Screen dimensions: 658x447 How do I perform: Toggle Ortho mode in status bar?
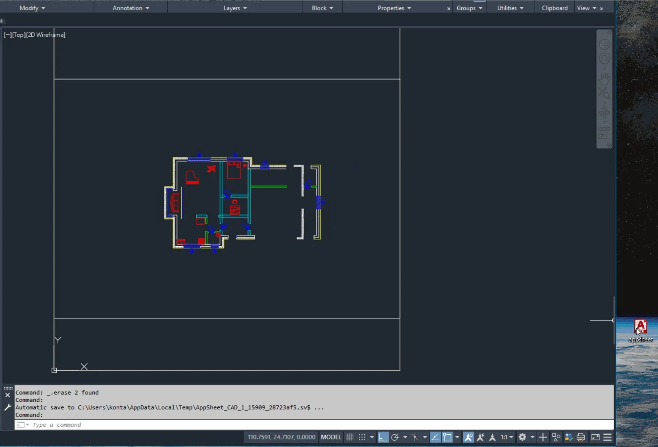pos(383,437)
